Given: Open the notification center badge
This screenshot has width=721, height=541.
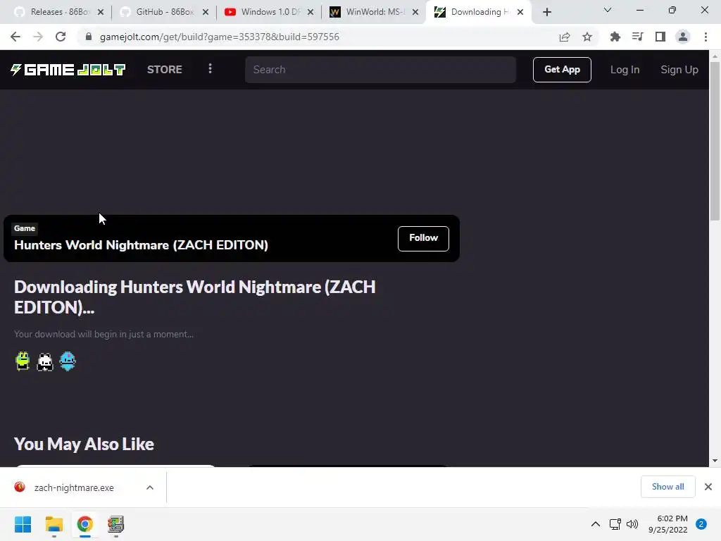Looking at the screenshot, I should tap(701, 524).
